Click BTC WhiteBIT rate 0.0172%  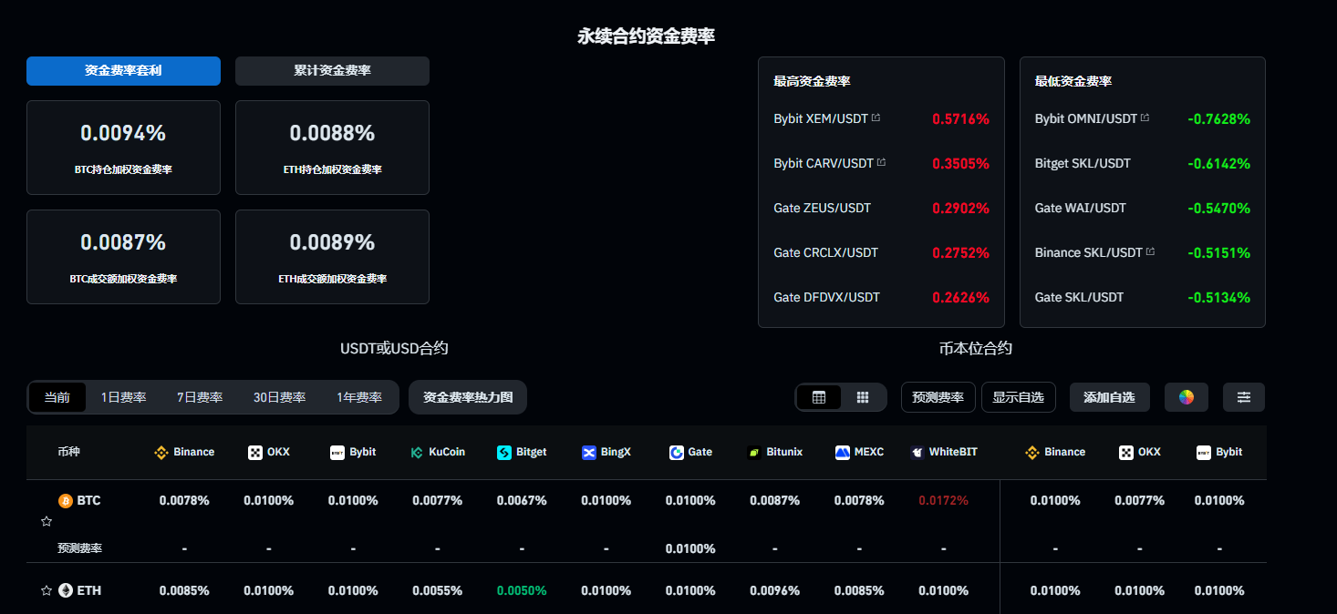coord(943,501)
